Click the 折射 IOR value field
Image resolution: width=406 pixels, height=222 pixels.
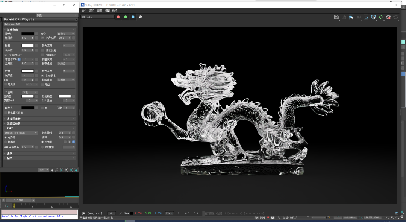[27, 80]
